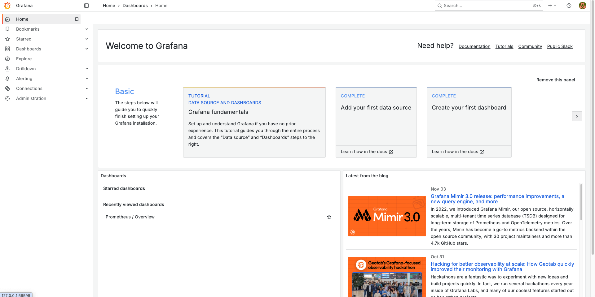This screenshot has height=297, width=595.
Task: Open the help question mark icon
Action: coord(569,6)
